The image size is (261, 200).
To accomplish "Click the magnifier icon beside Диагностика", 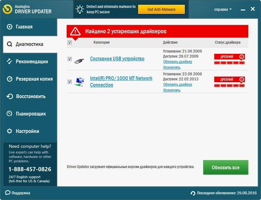I will click(9, 44).
